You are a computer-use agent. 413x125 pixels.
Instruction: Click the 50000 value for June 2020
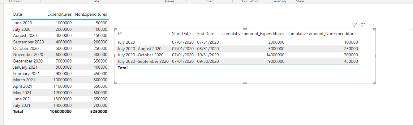coord(101,23)
